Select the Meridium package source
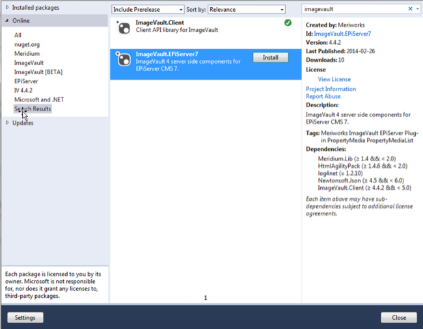This screenshot has height=329, width=423. [x=27, y=53]
